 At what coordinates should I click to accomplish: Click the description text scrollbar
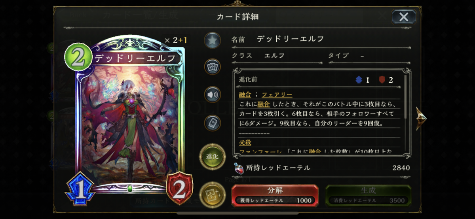point(405,96)
